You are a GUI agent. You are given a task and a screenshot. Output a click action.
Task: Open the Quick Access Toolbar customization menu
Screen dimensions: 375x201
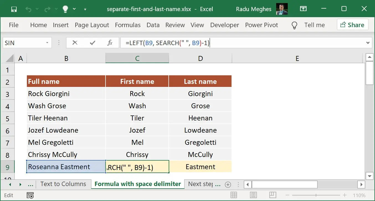pos(85,9)
